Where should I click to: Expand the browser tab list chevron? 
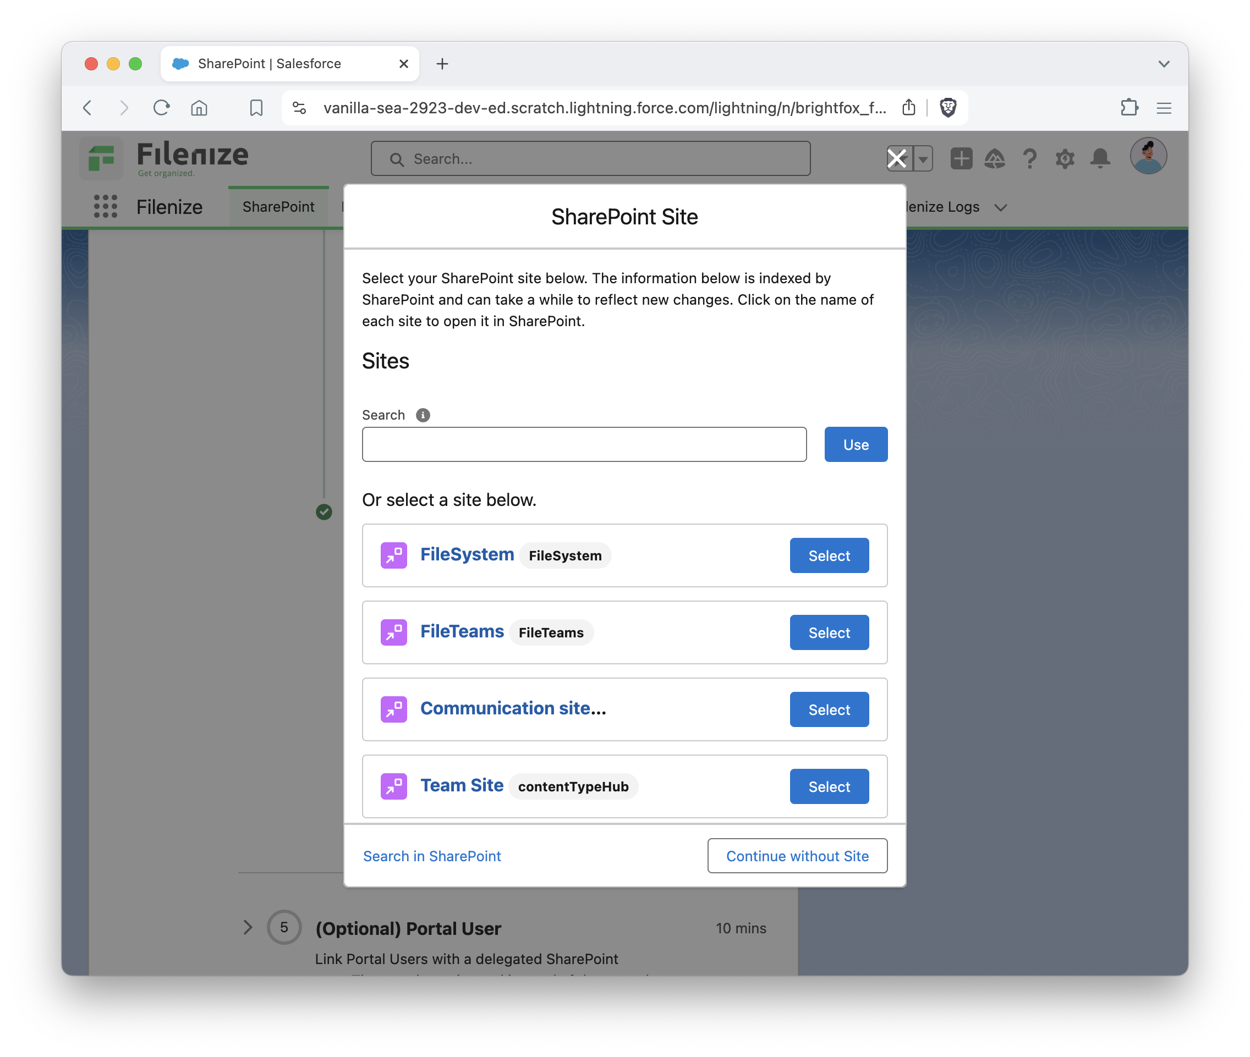[1164, 63]
